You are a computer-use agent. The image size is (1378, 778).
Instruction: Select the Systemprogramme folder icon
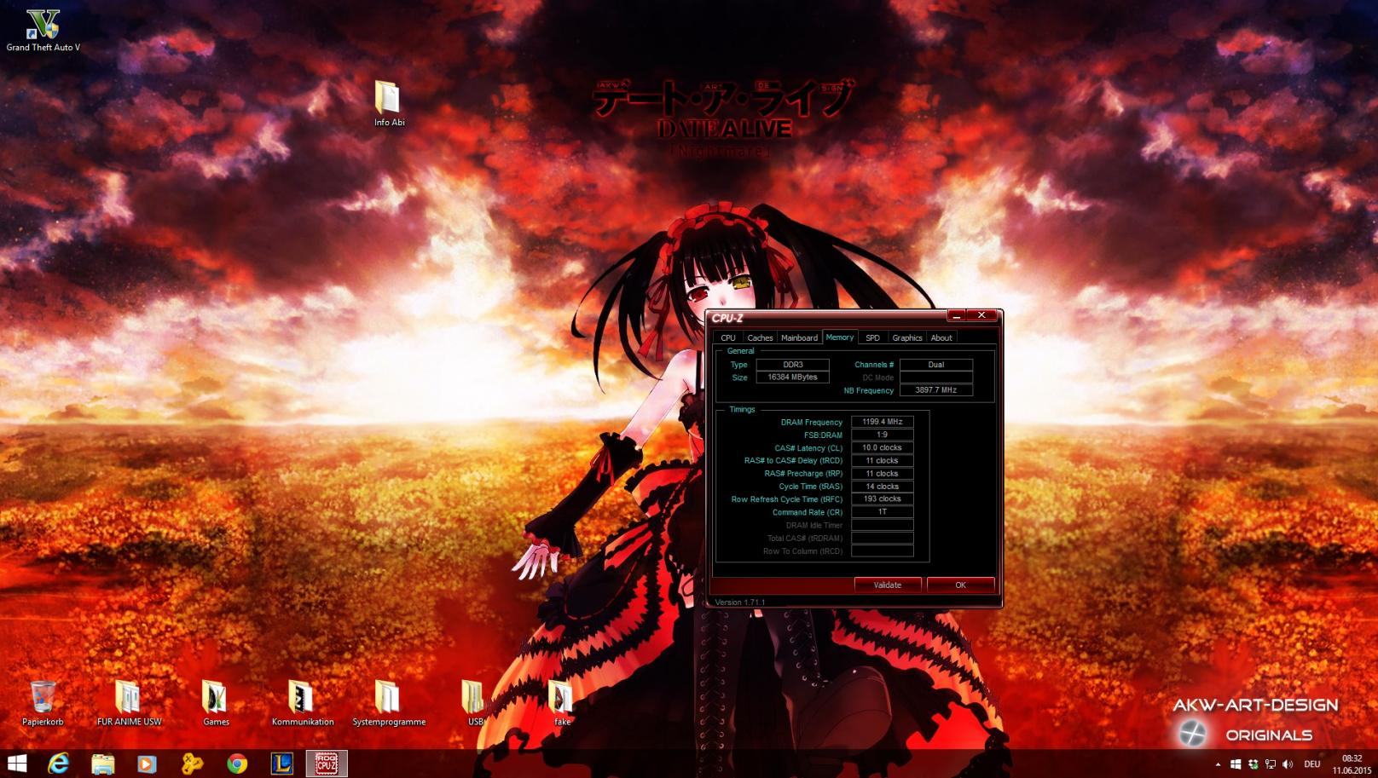click(389, 703)
